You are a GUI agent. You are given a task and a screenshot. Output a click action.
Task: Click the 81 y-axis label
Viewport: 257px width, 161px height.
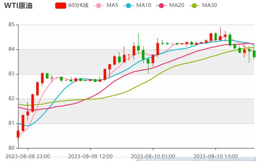[x=11, y=123]
